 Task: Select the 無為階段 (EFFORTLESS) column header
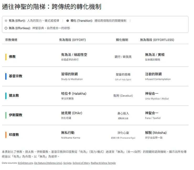[157, 40]
